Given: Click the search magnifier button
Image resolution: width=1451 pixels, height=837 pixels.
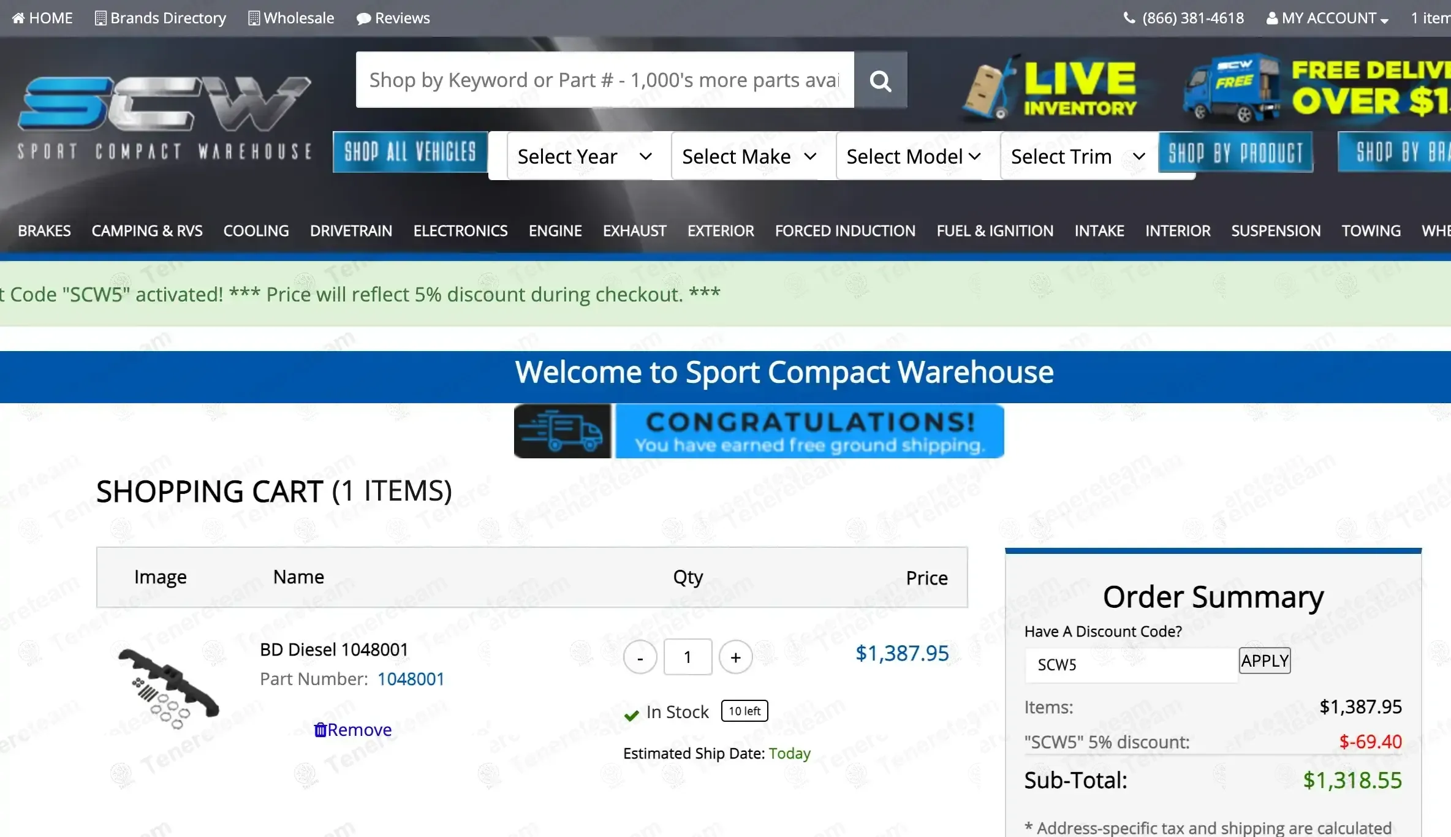Looking at the screenshot, I should point(881,80).
